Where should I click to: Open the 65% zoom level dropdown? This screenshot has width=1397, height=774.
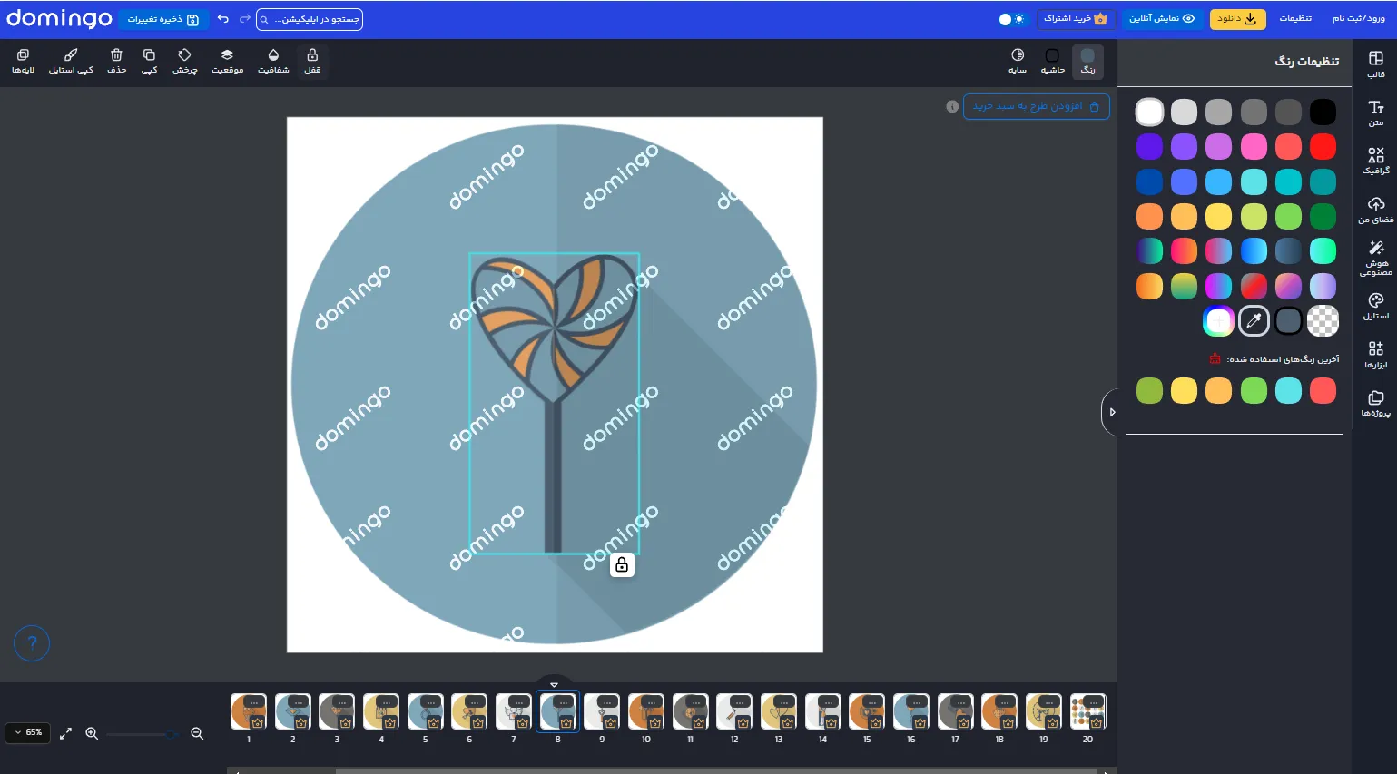coord(28,732)
